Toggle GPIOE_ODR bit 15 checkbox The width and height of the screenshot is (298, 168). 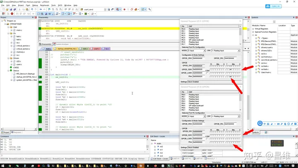[211, 70]
